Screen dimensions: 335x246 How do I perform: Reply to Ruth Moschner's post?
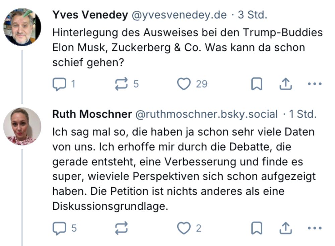click(60, 229)
